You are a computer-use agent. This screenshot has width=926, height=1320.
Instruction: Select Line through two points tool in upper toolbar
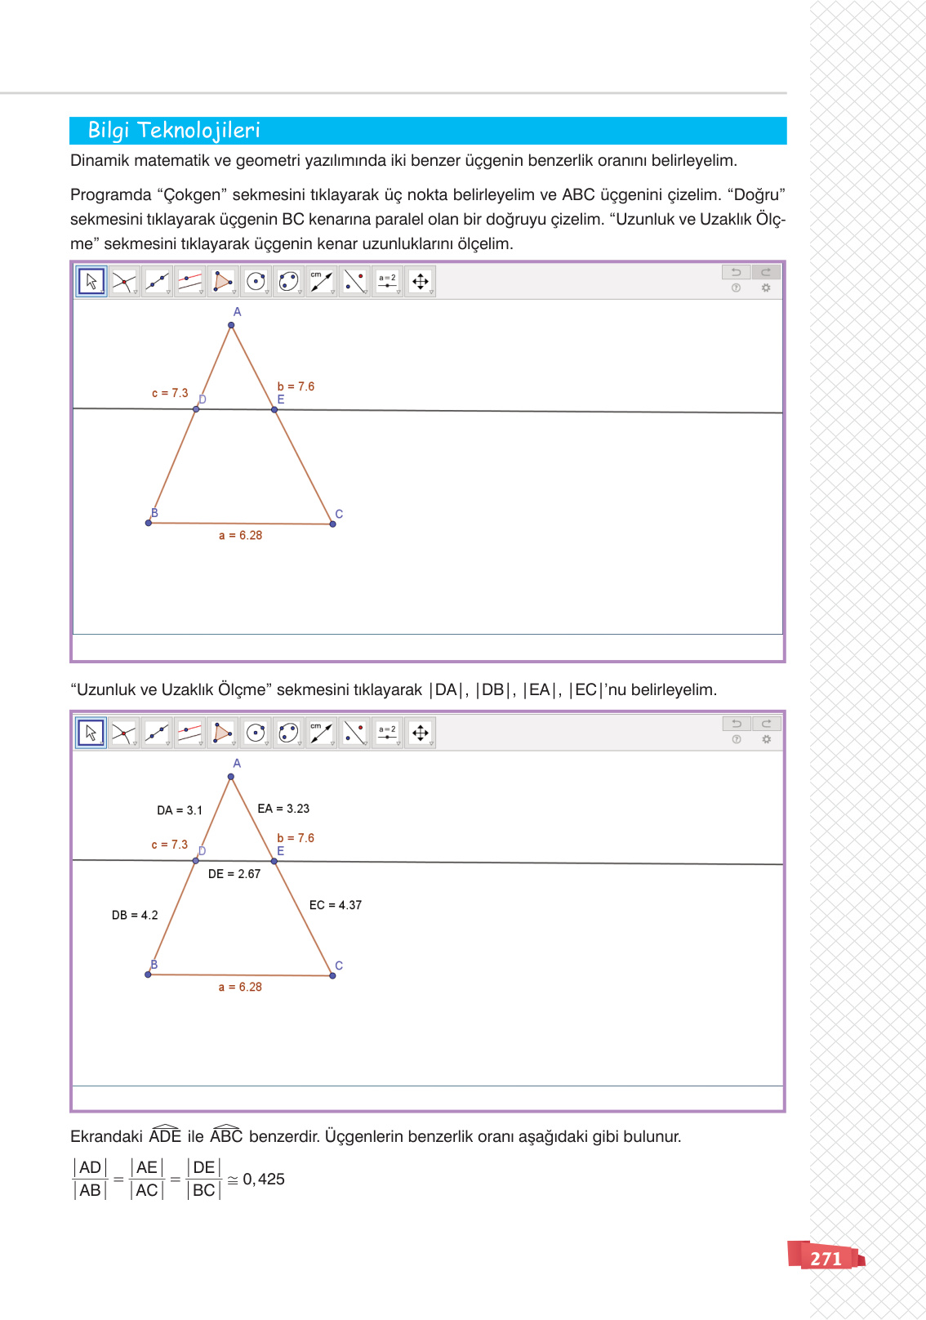[157, 282]
